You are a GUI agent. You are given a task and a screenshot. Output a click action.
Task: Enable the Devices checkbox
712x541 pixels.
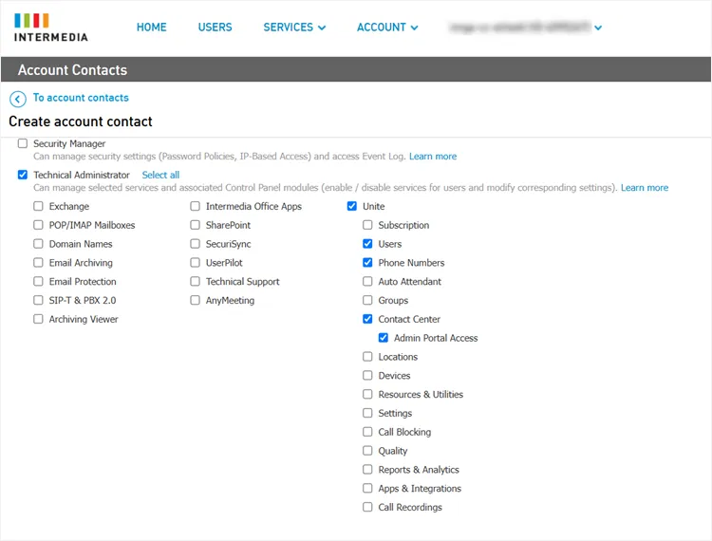pos(367,375)
